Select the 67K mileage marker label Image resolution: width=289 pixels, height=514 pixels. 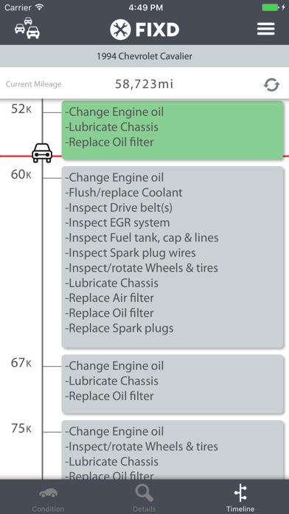click(21, 363)
